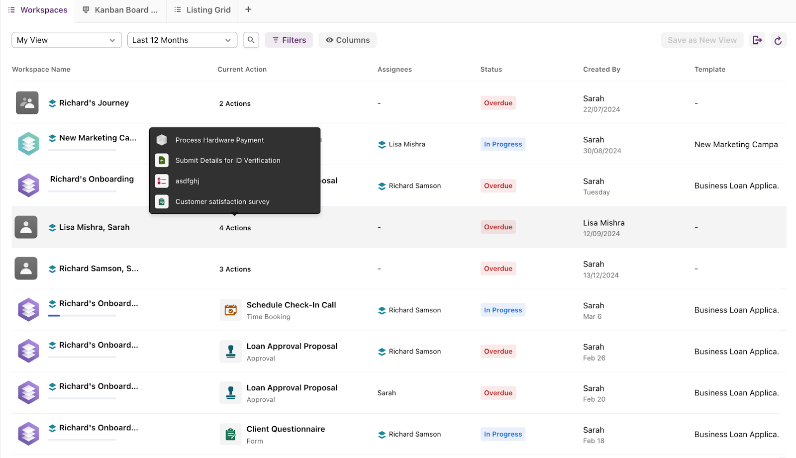Click the eye icon on Columns button
796x458 pixels.
(x=329, y=40)
